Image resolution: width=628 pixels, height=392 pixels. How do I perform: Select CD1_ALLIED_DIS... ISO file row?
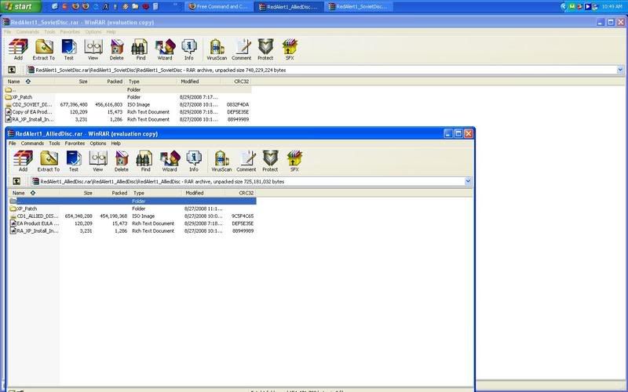[x=133, y=216]
